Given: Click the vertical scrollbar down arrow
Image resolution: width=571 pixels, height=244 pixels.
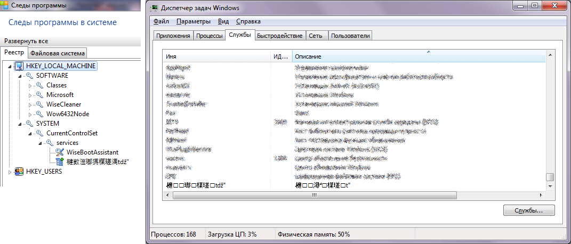Looking at the screenshot, I should (550, 186).
